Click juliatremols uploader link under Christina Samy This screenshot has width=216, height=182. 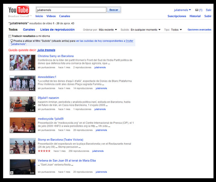click(x=100, y=68)
